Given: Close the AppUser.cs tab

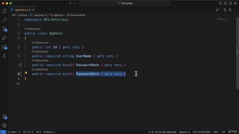Looking at the screenshot, I should click(33, 10).
